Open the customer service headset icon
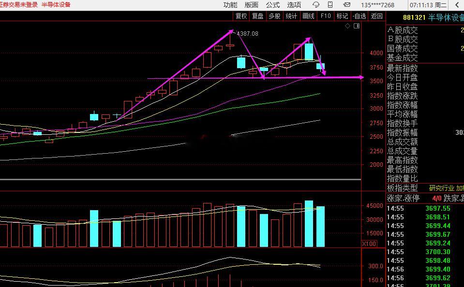 coord(316,5)
